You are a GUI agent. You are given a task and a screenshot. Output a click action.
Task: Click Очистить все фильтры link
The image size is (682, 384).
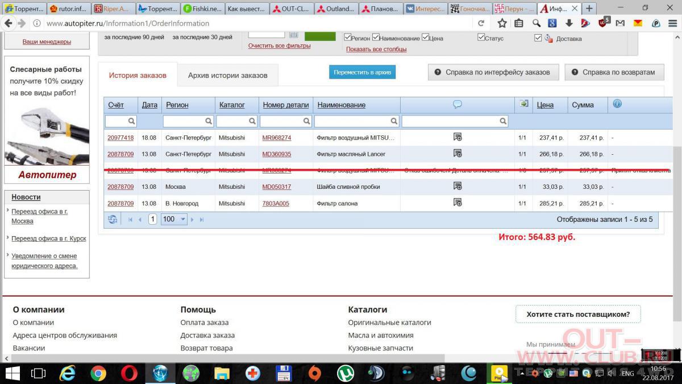[279, 46]
